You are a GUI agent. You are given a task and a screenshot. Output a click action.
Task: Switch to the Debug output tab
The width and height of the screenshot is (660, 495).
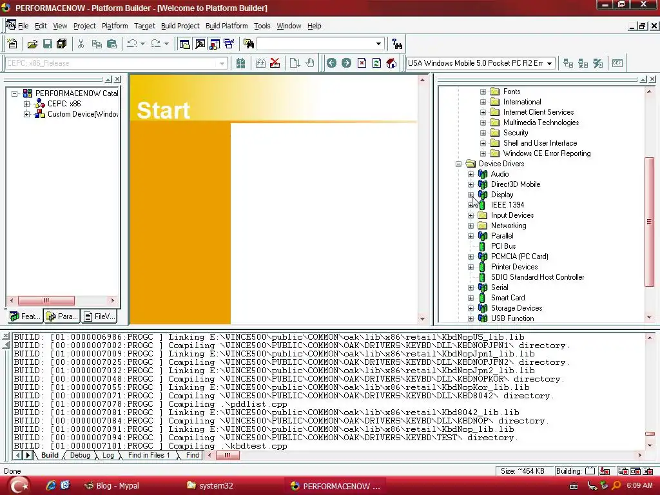pyautogui.click(x=80, y=455)
